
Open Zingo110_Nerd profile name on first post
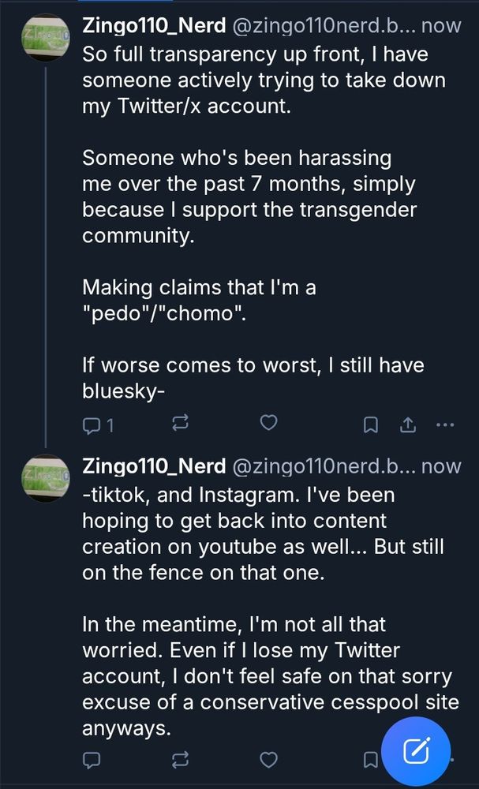tap(154, 25)
